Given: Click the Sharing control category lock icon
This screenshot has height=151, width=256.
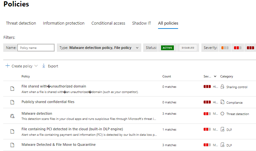Looking at the screenshot, I should pyautogui.click(x=222, y=87).
